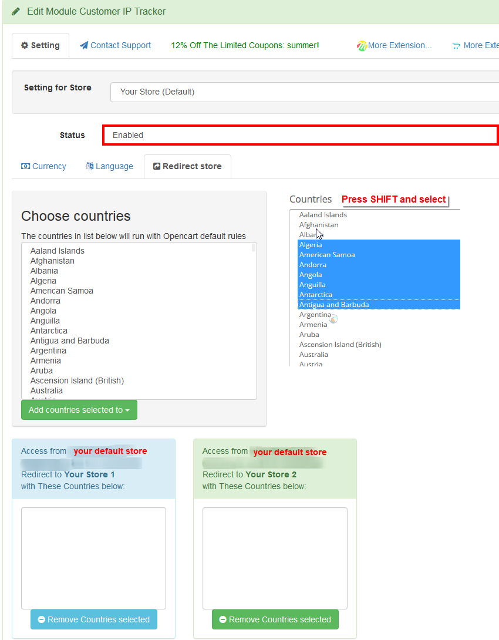Click blue Remove Countries selected button
499x640 pixels.
tap(94, 619)
